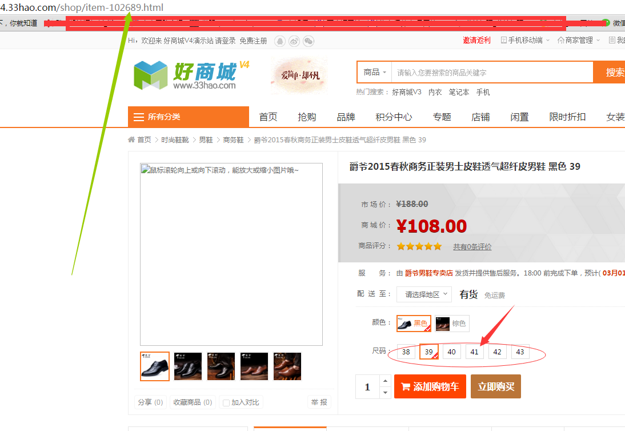Click the Weibo login icon
Image resolution: width=625 pixels, height=431 pixels.
[294, 41]
